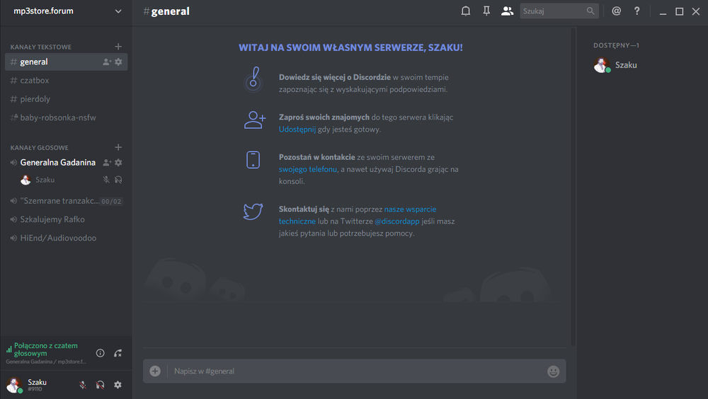708x399 pixels.
Task: Join the Szkalujemy Rafko voice channel
Action: pyautogui.click(x=53, y=219)
